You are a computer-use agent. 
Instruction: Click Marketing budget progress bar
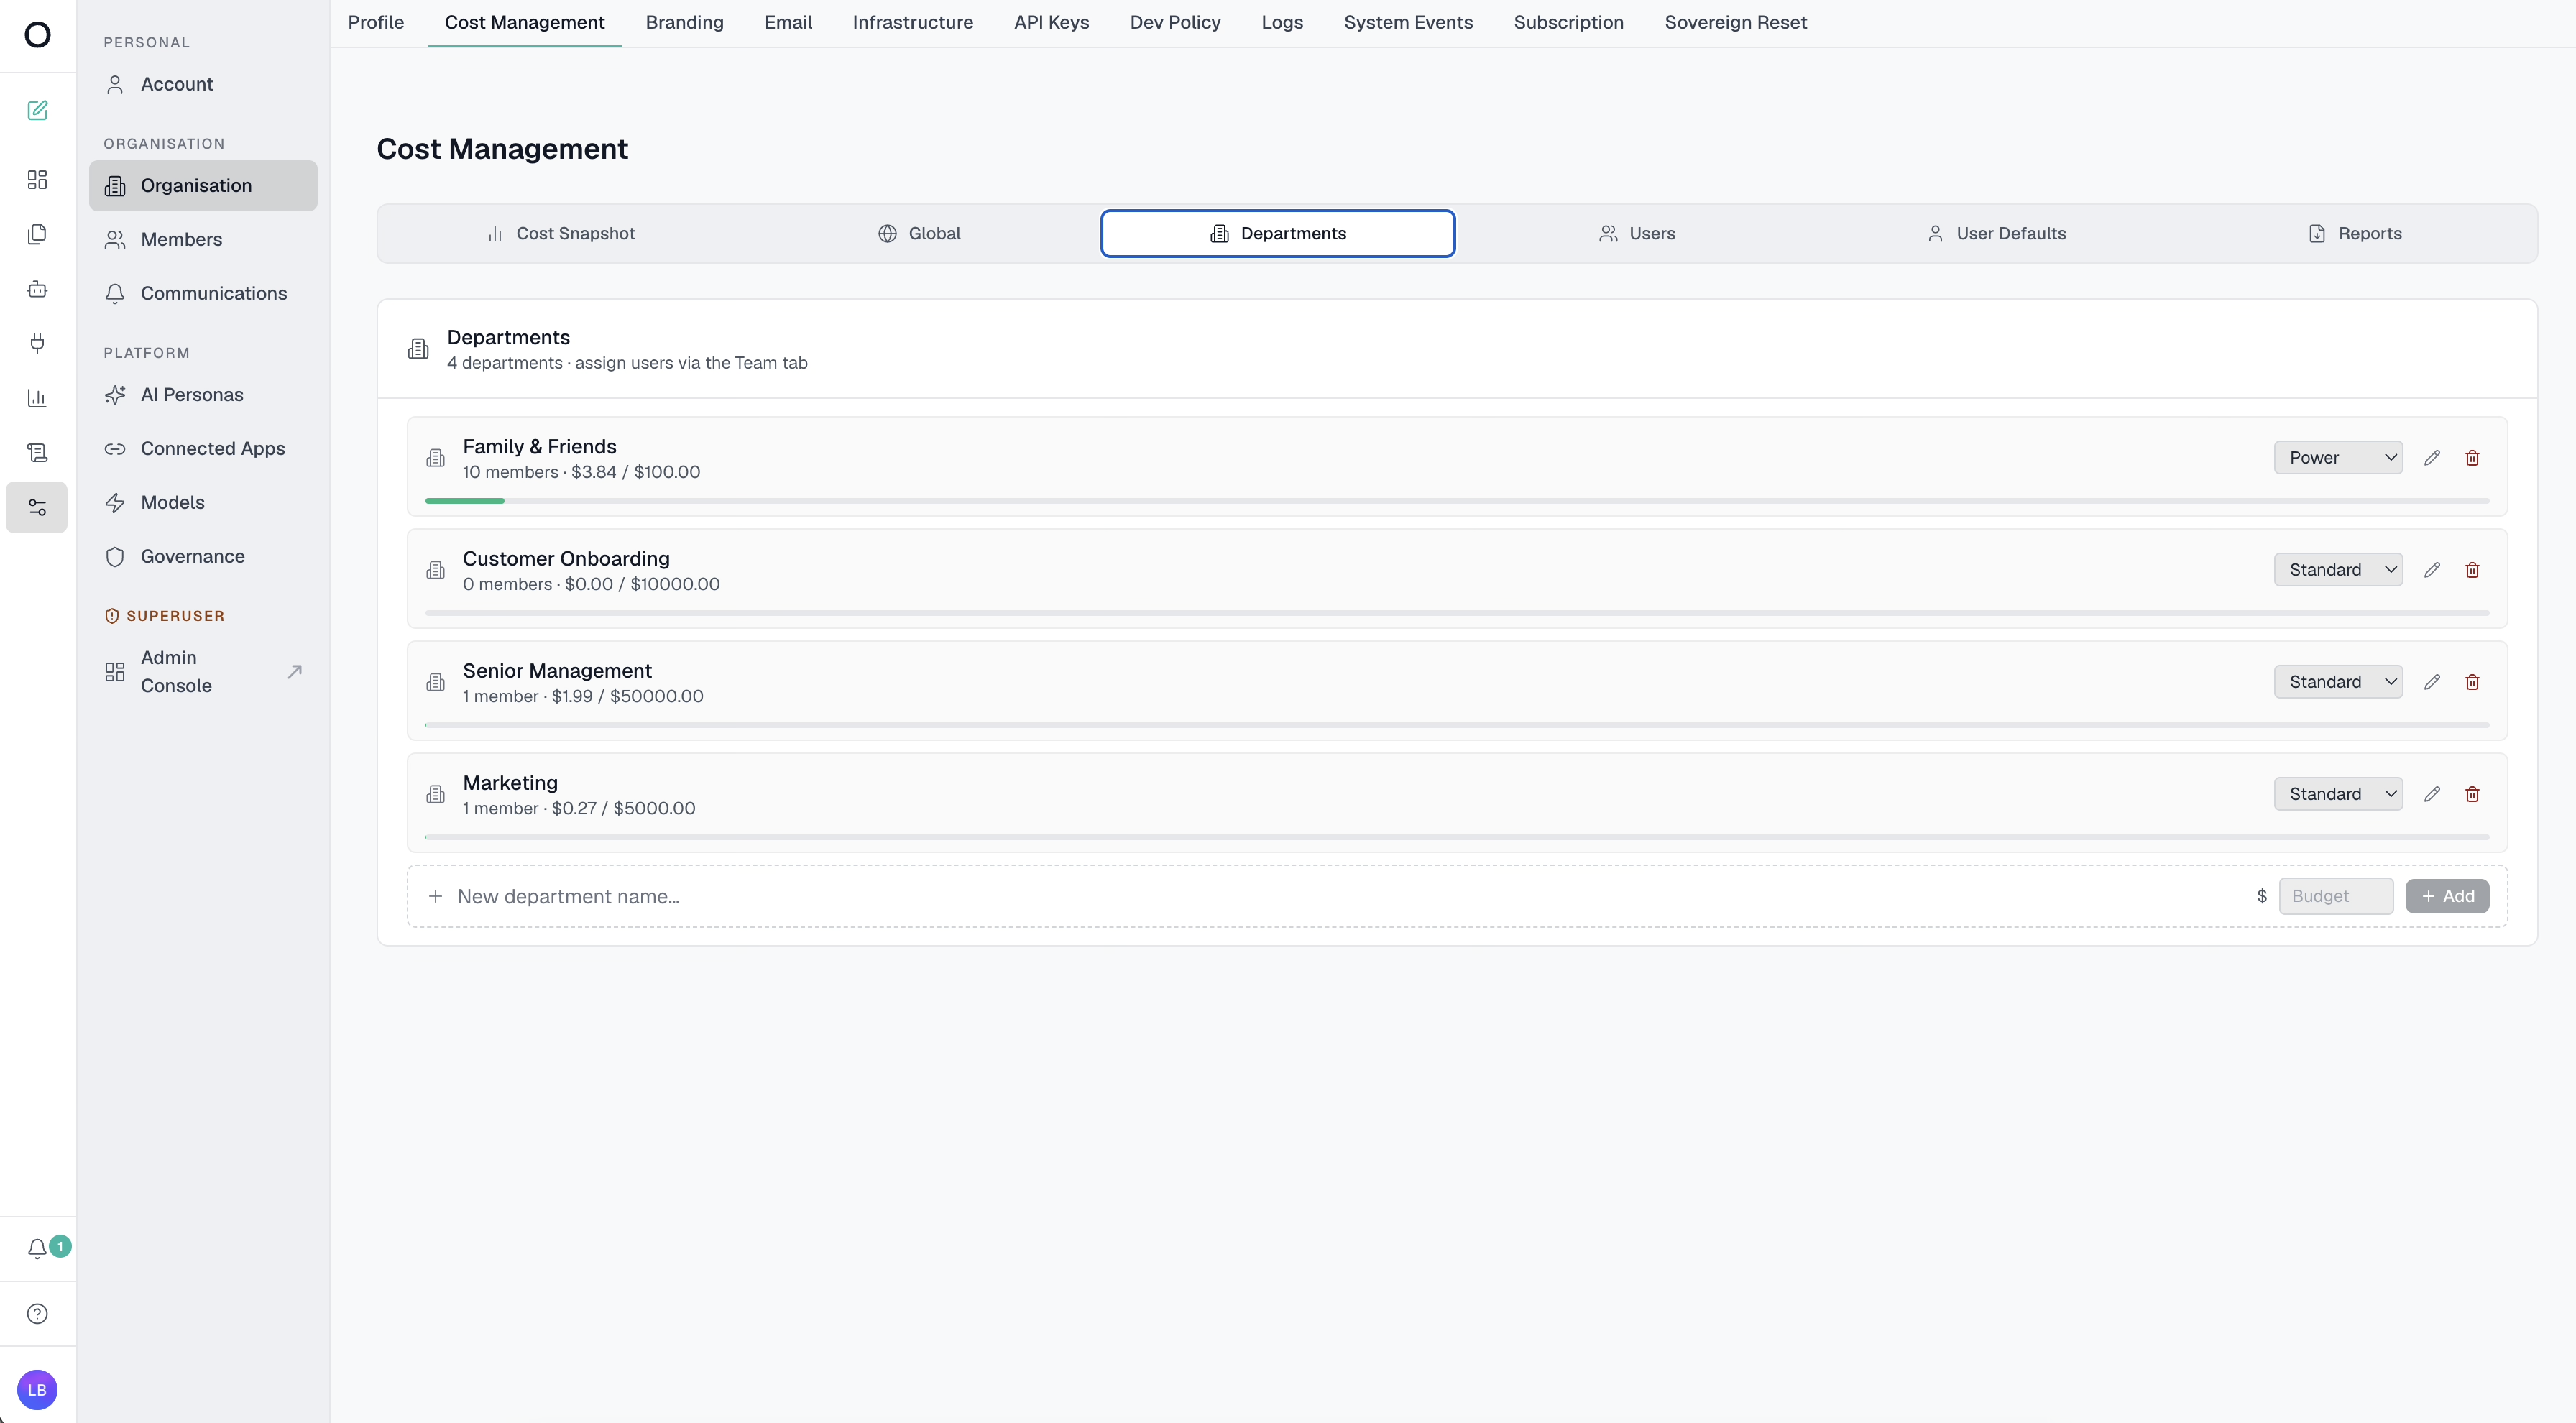click(x=1457, y=837)
